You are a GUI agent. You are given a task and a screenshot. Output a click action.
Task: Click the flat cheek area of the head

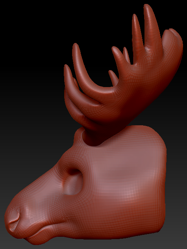127,178
